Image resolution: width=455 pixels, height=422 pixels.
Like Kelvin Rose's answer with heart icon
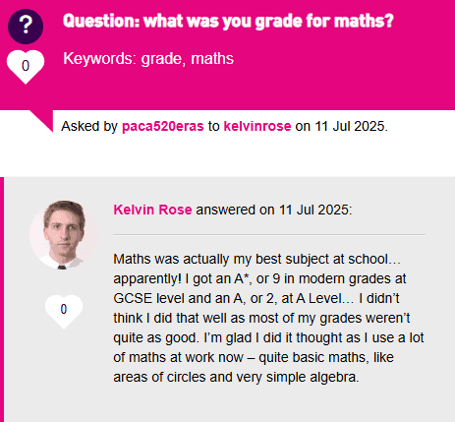click(x=64, y=311)
